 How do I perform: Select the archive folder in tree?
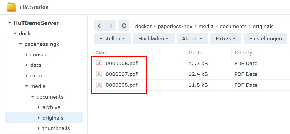[x=51, y=107]
